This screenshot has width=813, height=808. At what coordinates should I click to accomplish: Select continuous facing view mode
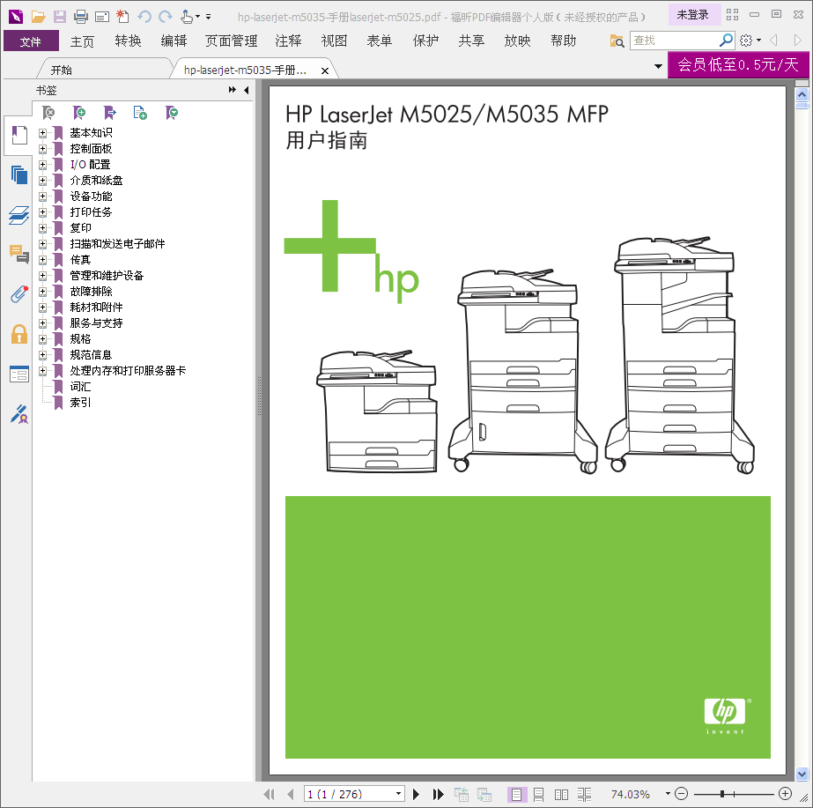click(x=584, y=794)
